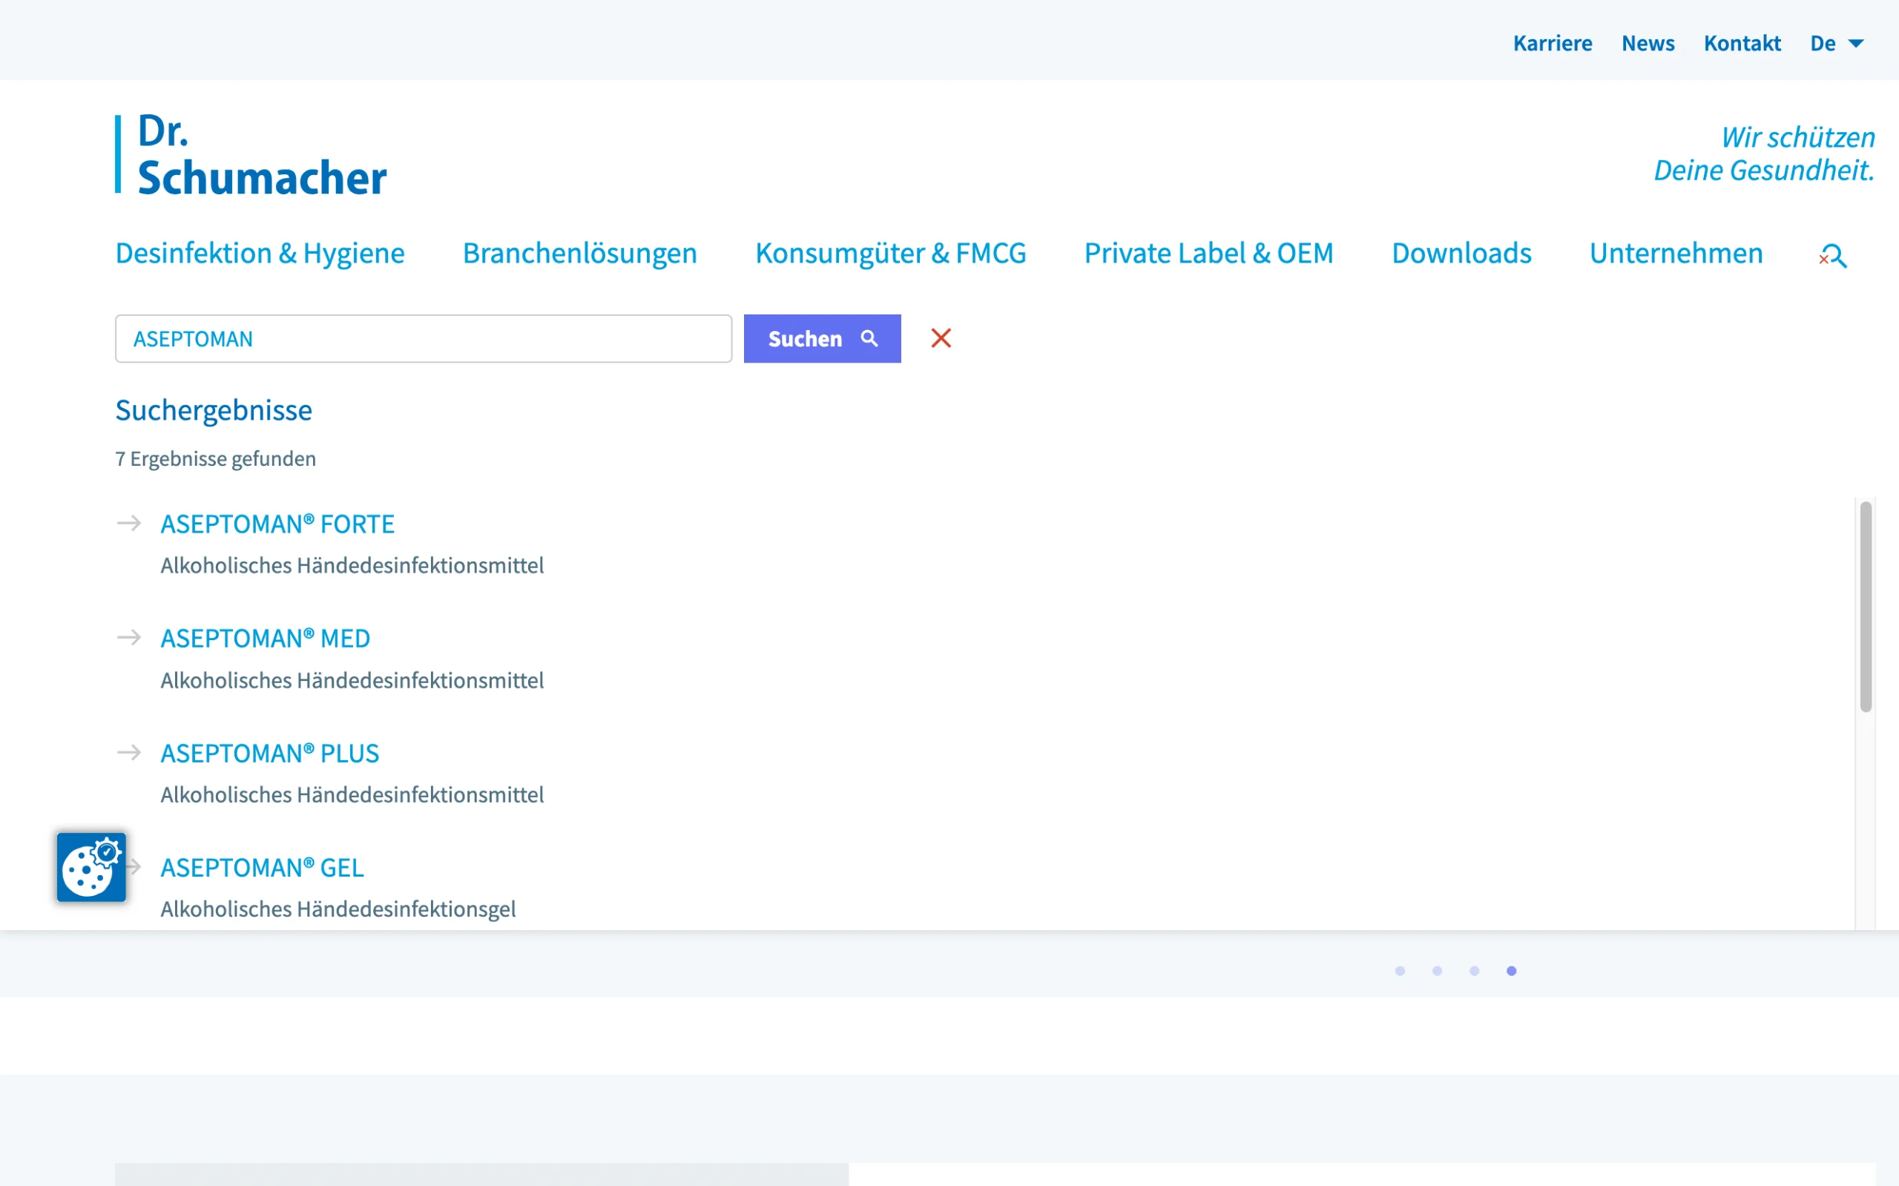Viewport: 1899px width, 1186px height.
Task: Click the arrow icon beside ASEPTOMAN FORTE
Action: pyautogui.click(x=128, y=523)
